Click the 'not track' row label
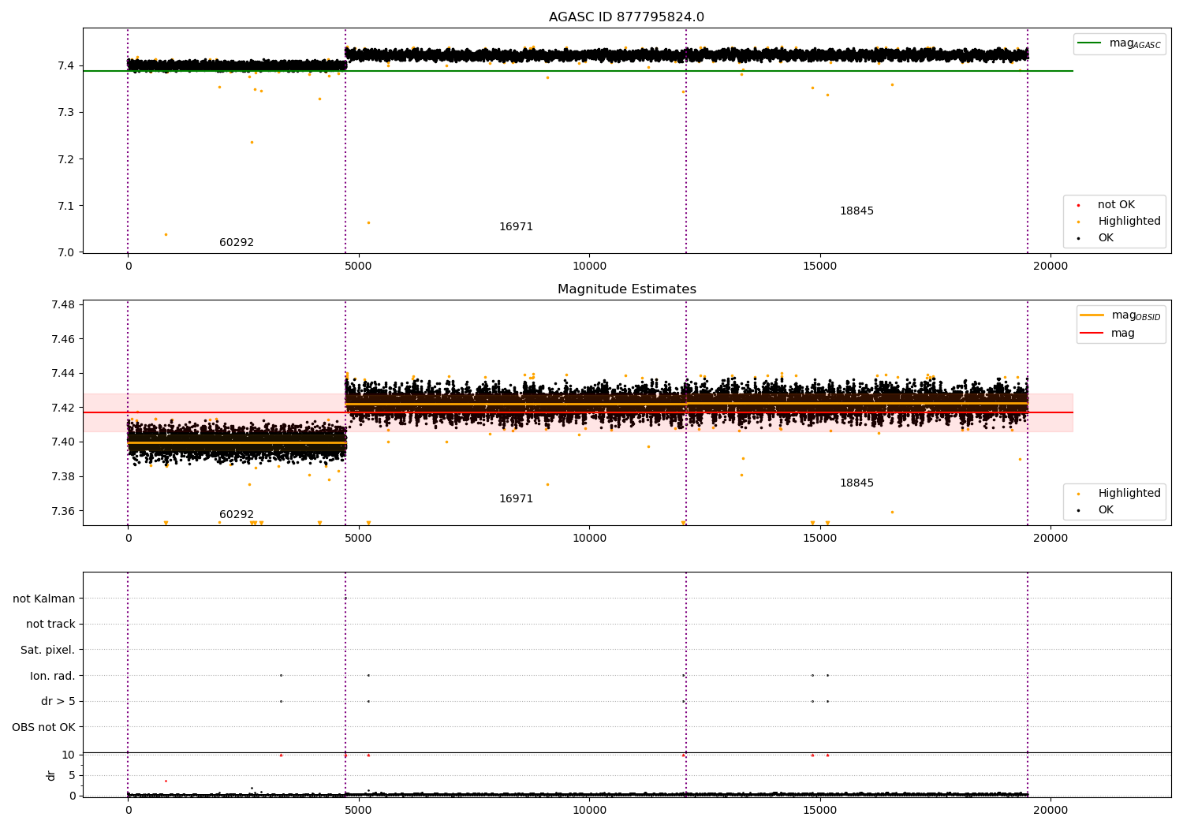 [x=50, y=625]
